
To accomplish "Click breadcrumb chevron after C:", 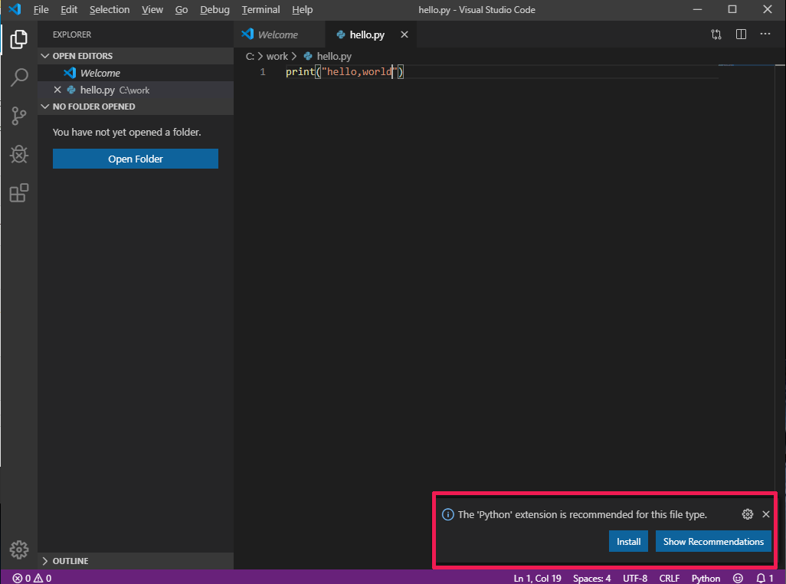I will pos(260,56).
